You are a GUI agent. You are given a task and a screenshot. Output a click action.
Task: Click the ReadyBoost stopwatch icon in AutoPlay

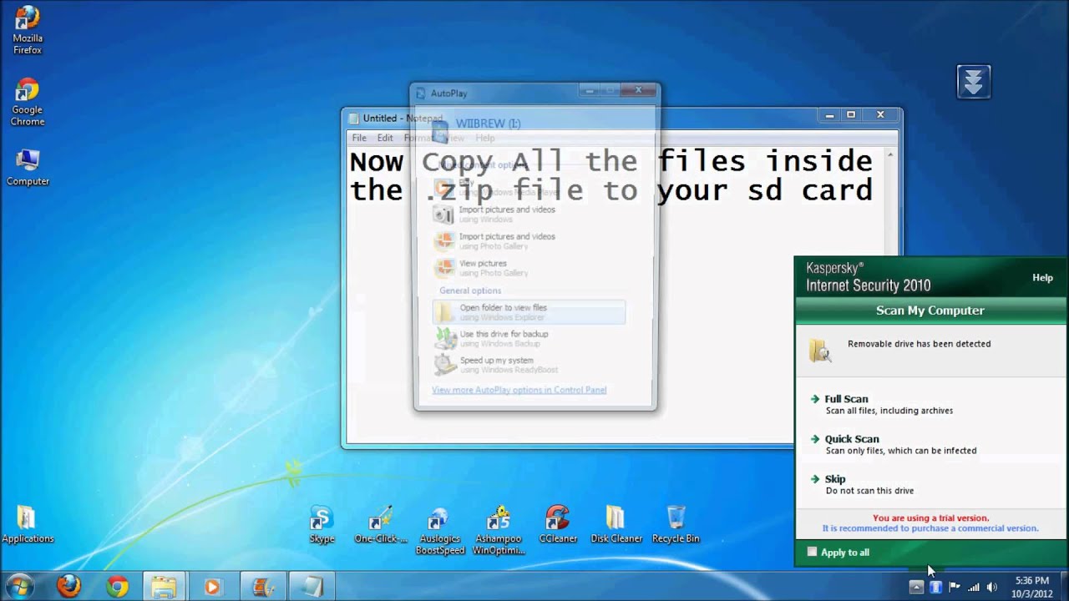[445, 365]
